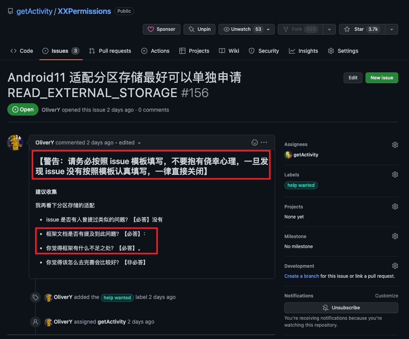Open the Security tab

click(264, 51)
